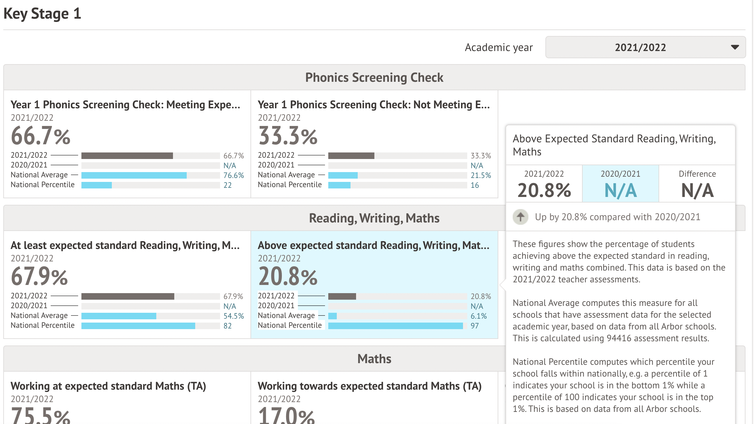Viewport: 754px width, 424px height.
Task: Click the National Percentile 82 bar
Action: point(138,326)
